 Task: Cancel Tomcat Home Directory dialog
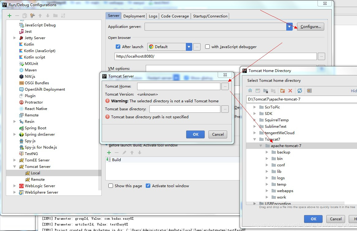point(336,219)
